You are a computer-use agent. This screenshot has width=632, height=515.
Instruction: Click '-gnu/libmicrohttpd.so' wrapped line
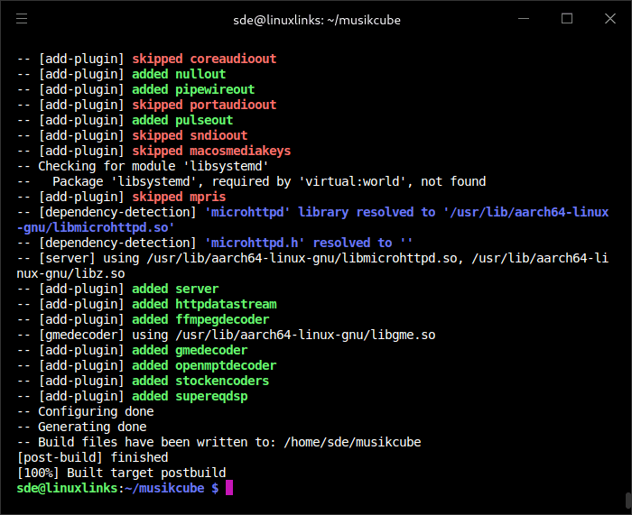point(96,227)
